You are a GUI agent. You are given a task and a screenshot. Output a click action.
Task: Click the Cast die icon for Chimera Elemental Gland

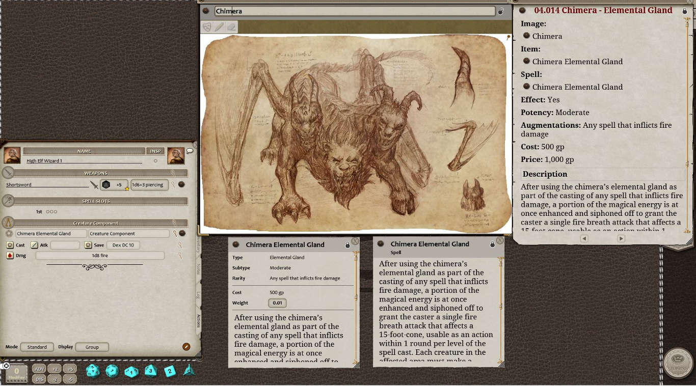click(10, 245)
